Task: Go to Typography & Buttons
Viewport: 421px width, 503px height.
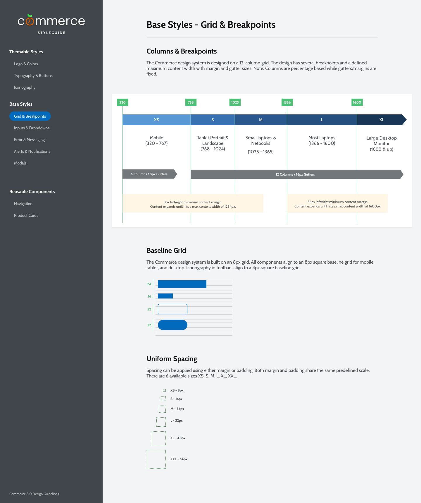Action: 33,75
